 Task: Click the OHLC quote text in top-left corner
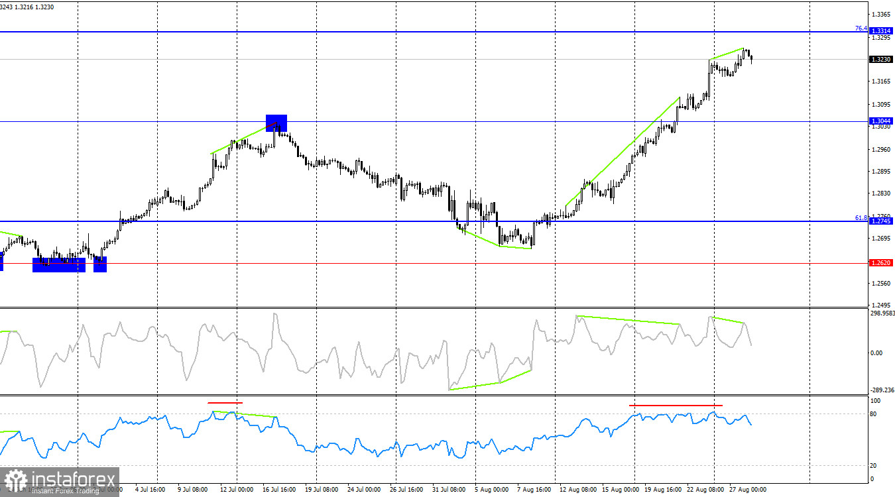click(x=27, y=6)
